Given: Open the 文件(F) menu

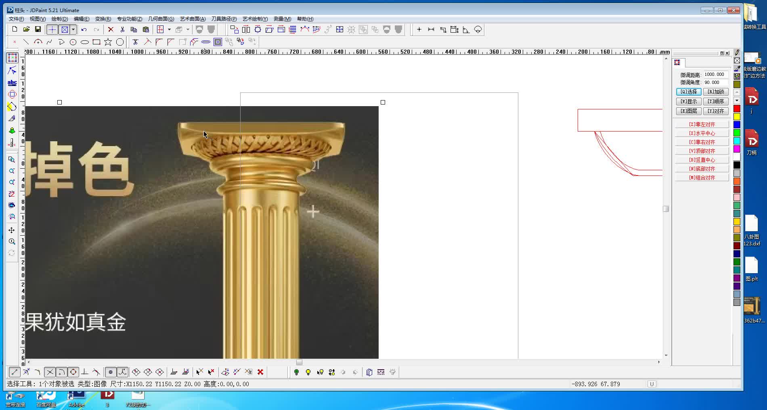Looking at the screenshot, I should pyautogui.click(x=16, y=19).
